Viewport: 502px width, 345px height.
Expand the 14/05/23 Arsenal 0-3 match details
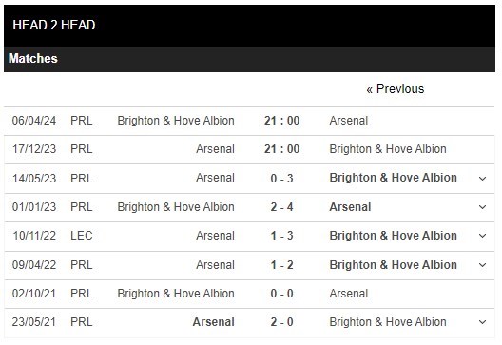point(482,179)
